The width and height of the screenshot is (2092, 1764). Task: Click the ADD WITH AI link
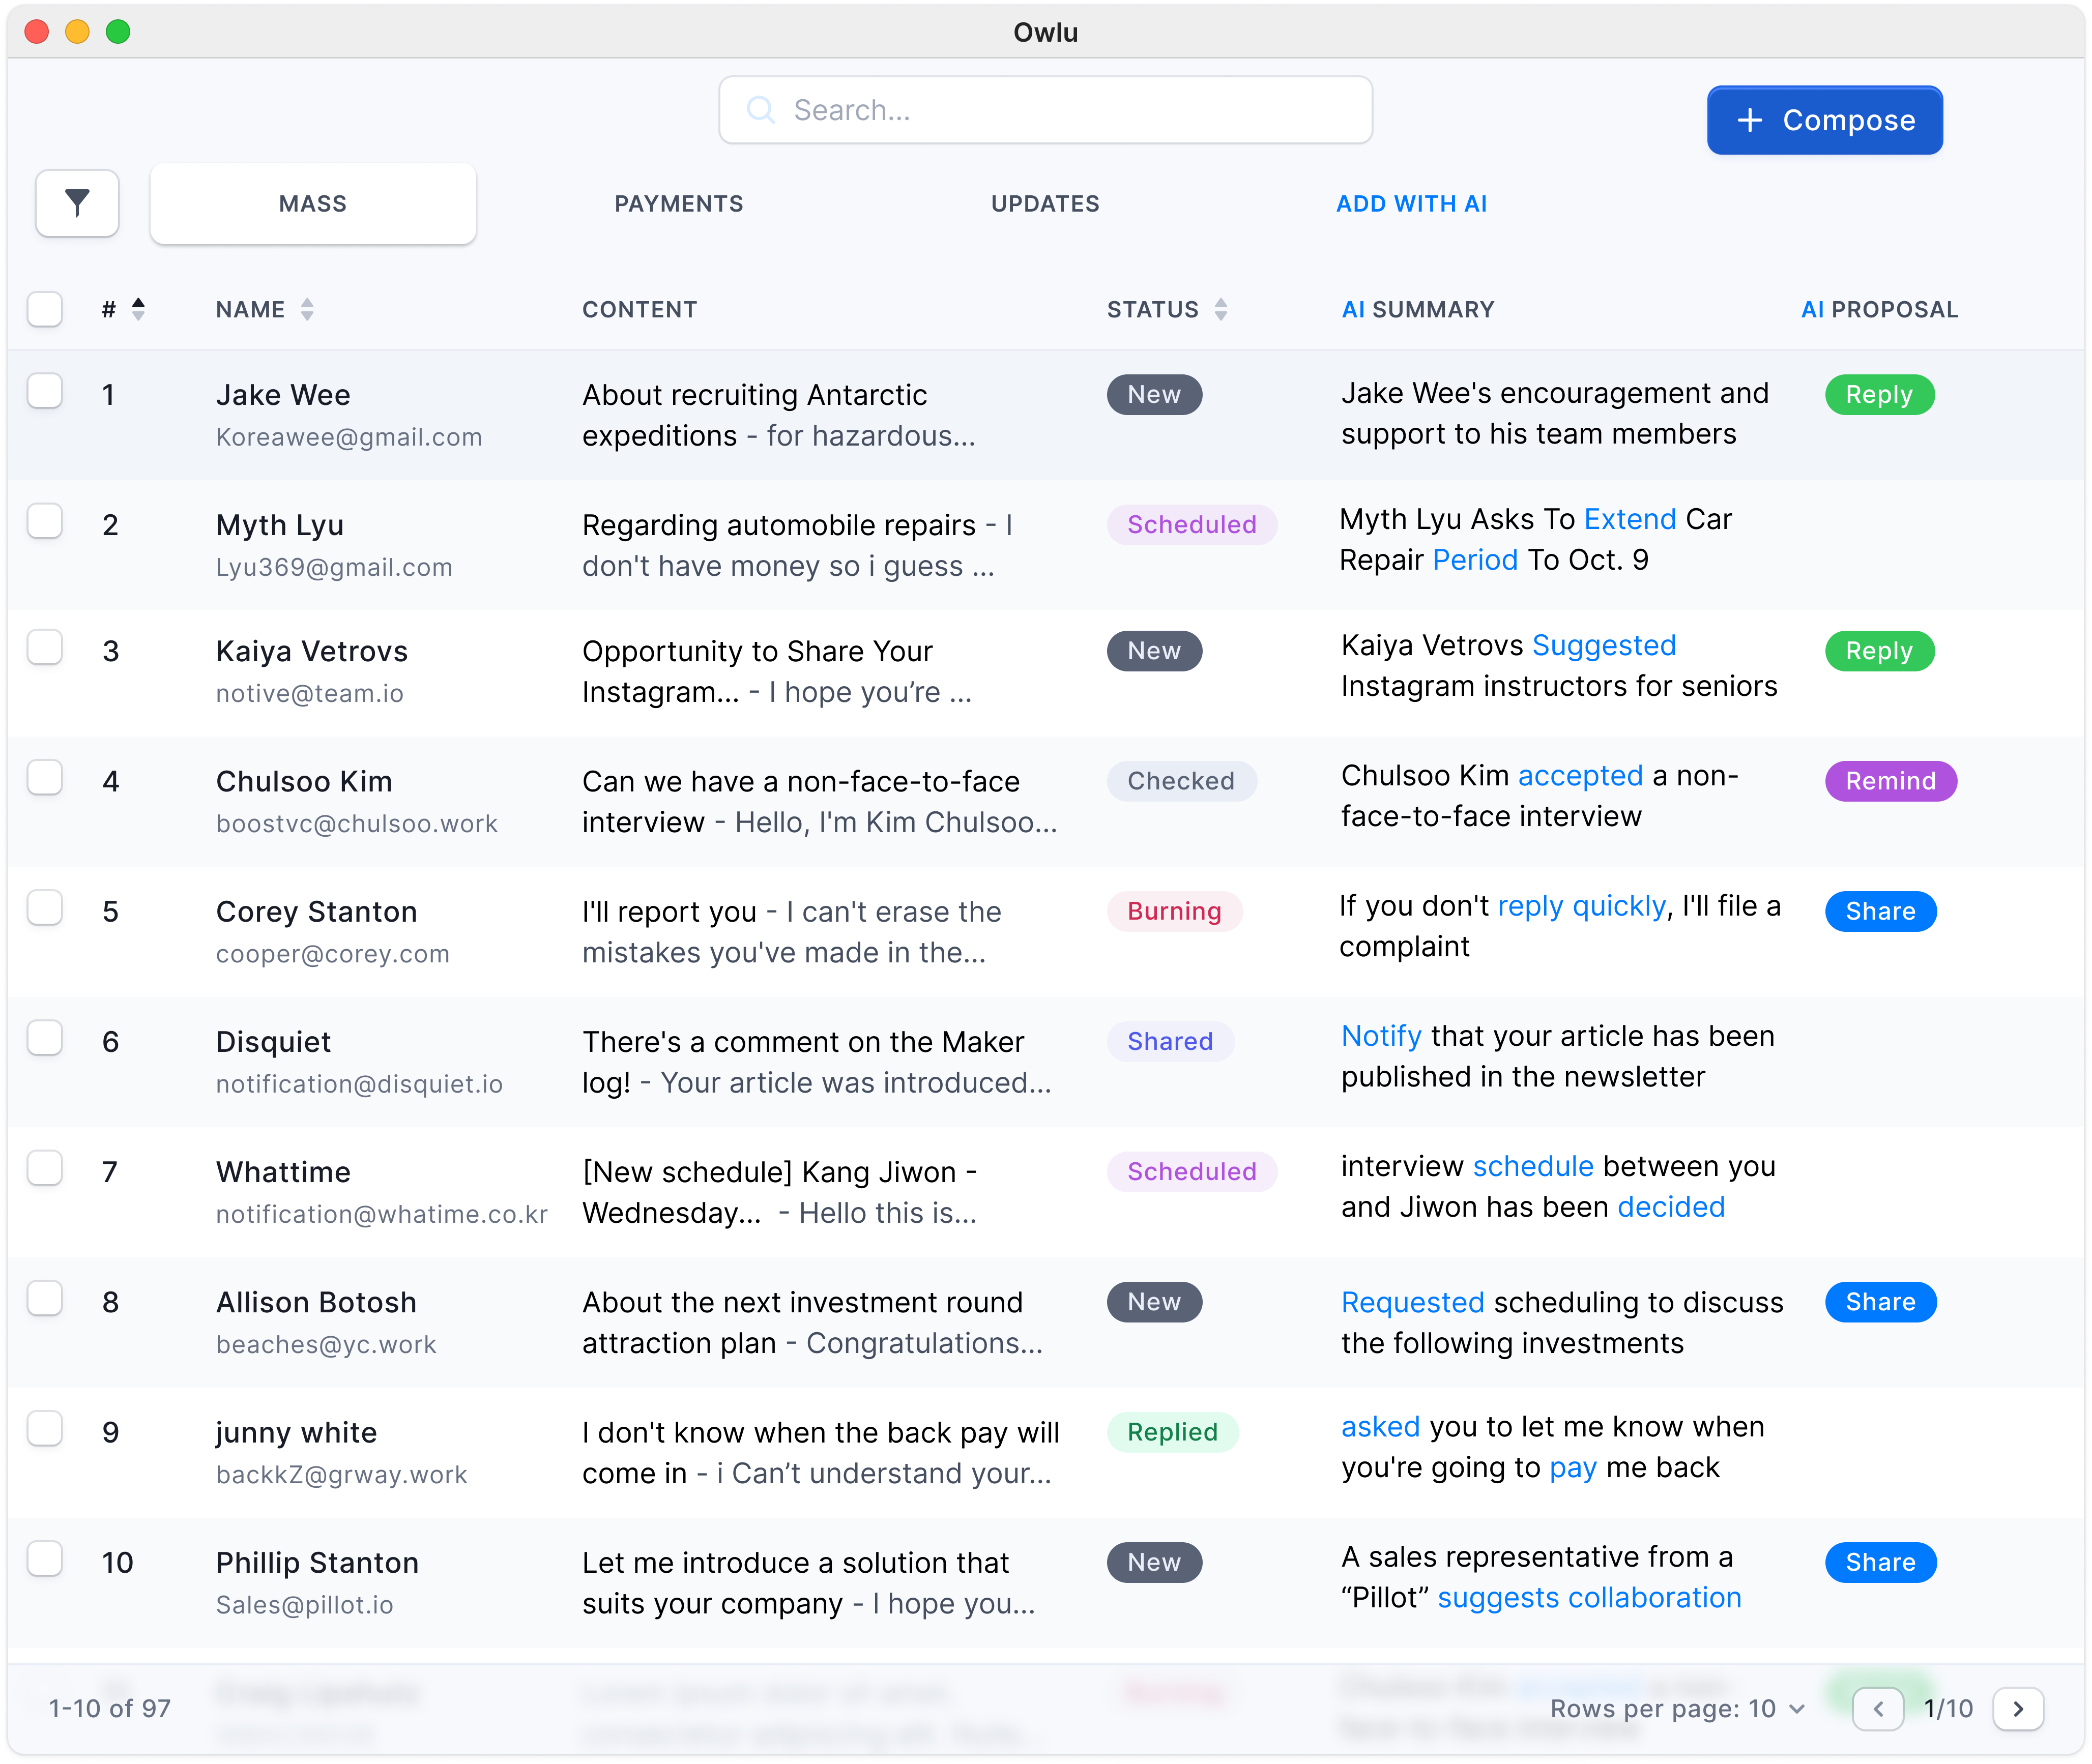pyautogui.click(x=1411, y=204)
